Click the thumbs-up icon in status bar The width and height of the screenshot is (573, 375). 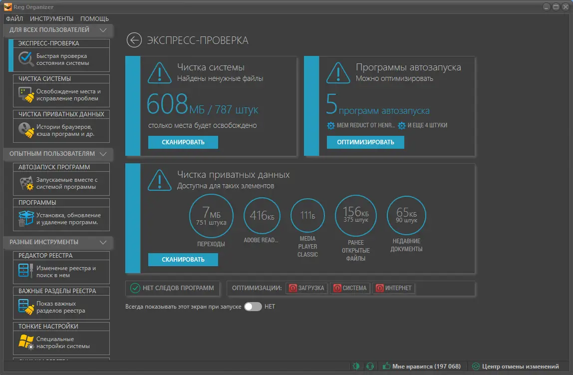(x=386, y=366)
